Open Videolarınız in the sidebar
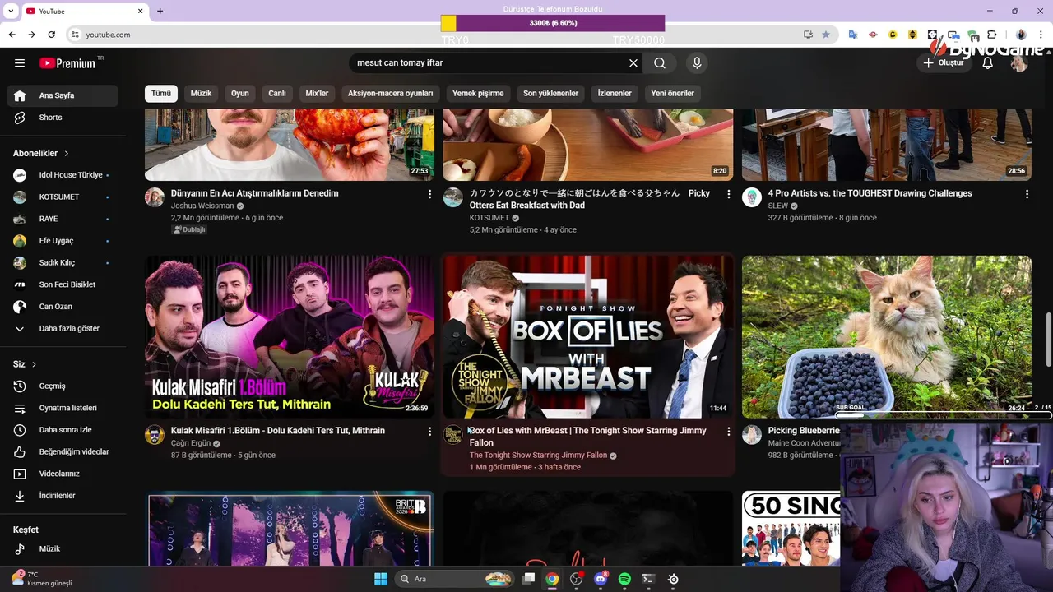 click(x=63, y=474)
